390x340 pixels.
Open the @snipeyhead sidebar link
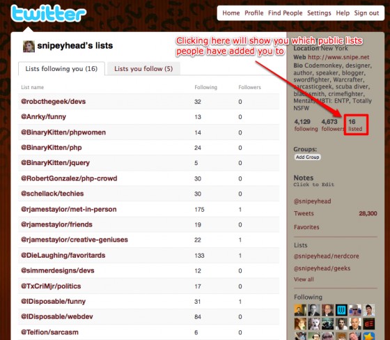pos(313,201)
